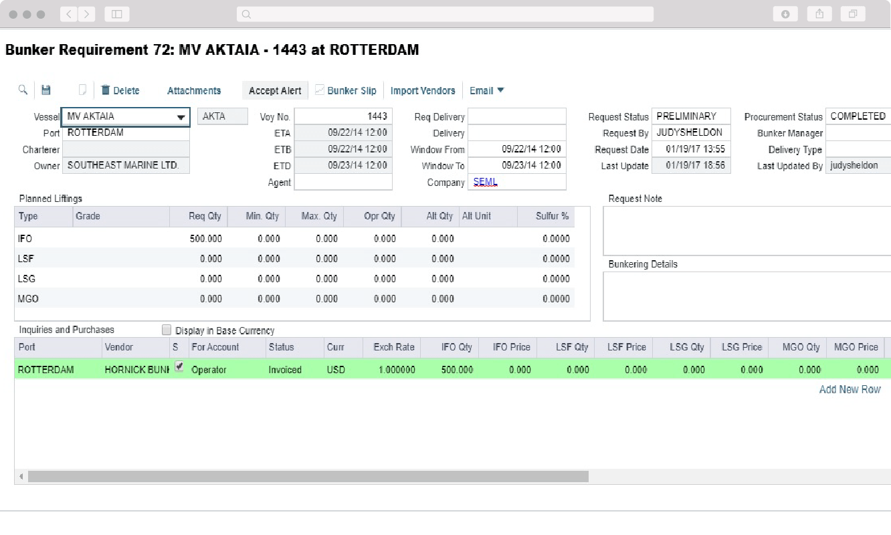The image size is (891, 535).
Task: Click the browser tabs overview icon
Action: (x=853, y=14)
